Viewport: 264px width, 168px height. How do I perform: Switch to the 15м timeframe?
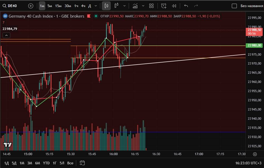coord(58,6)
